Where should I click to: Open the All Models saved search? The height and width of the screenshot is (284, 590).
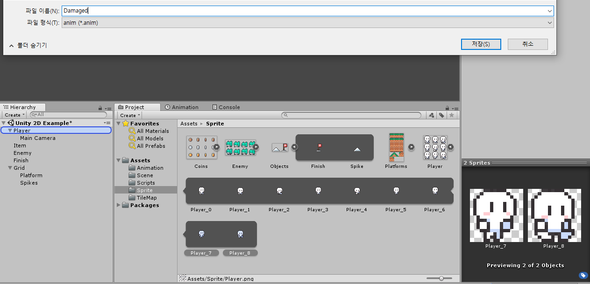(x=150, y=139)
